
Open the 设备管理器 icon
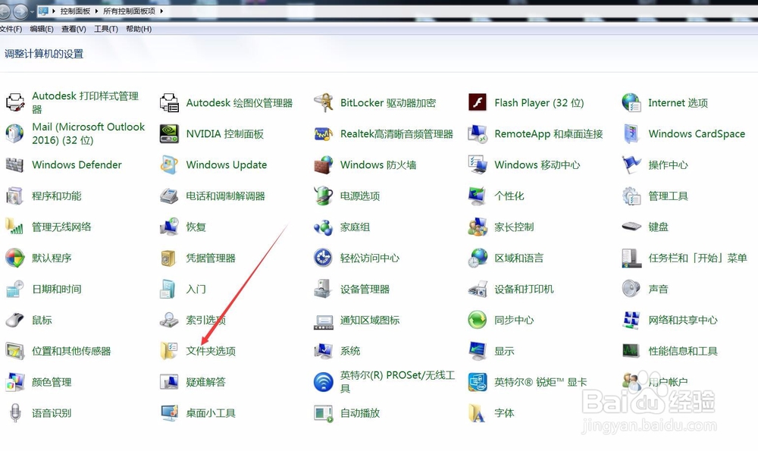point(323,289)
